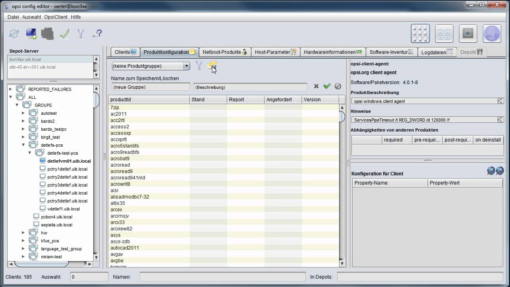Open the OpsiClient menu
Screen dimensions: 510x287
[x=56, y=17]
